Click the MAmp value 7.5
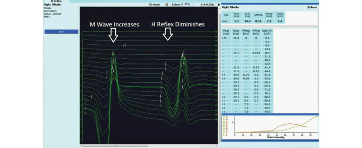 pos(246,104)
